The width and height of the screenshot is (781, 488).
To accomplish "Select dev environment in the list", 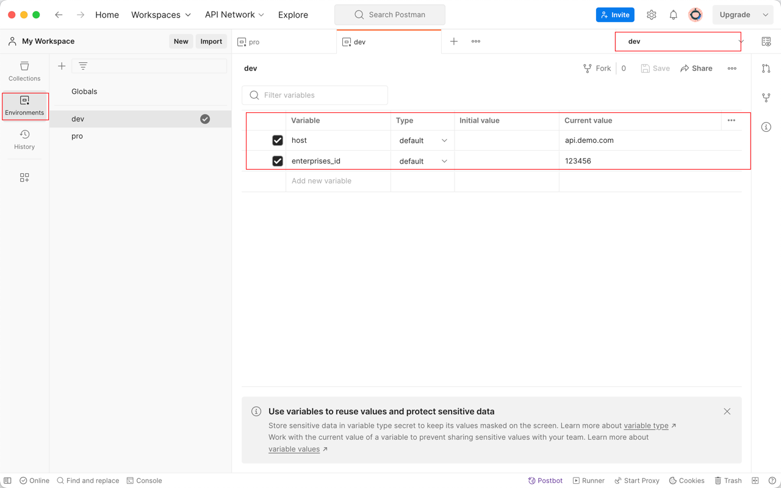I will pyautogui.click(x=140, y=119).
